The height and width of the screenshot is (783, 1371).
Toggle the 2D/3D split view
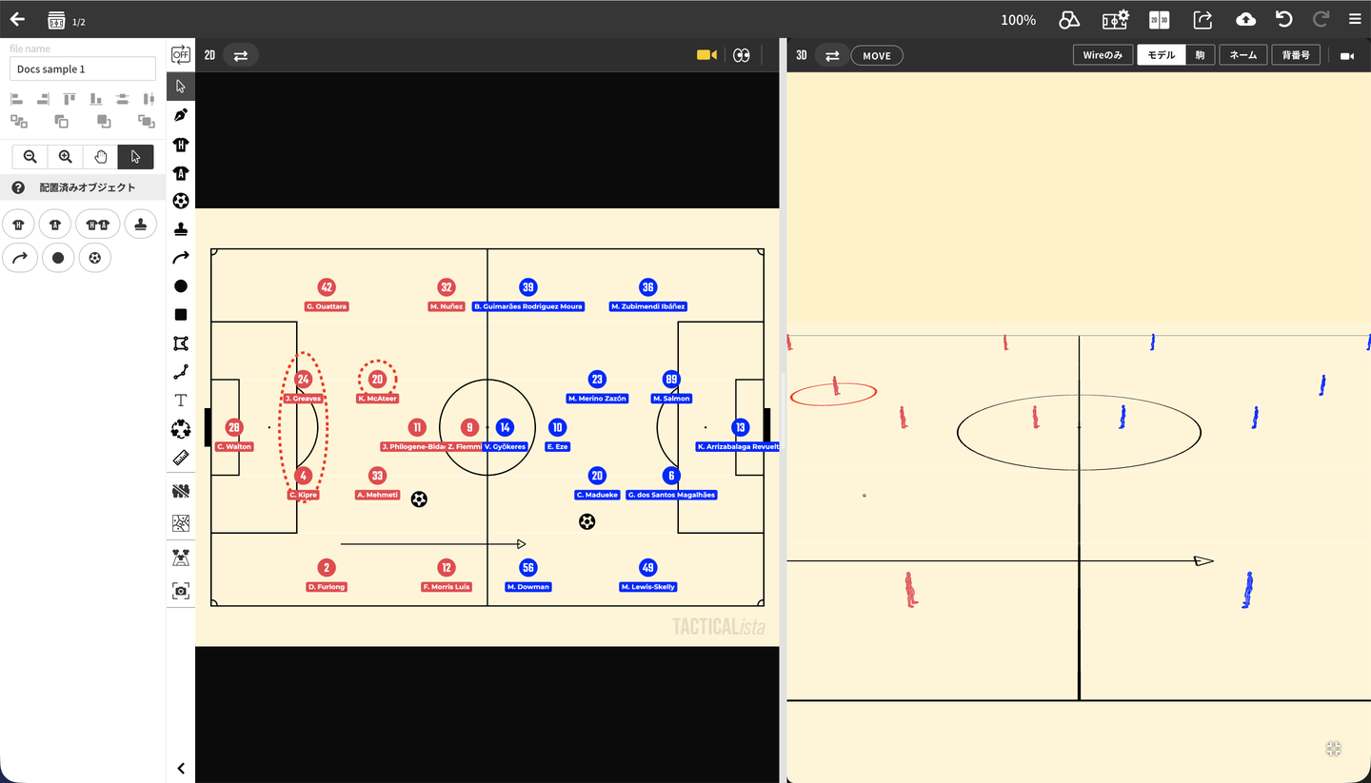pyautogui.click(x=1159, y=19)
